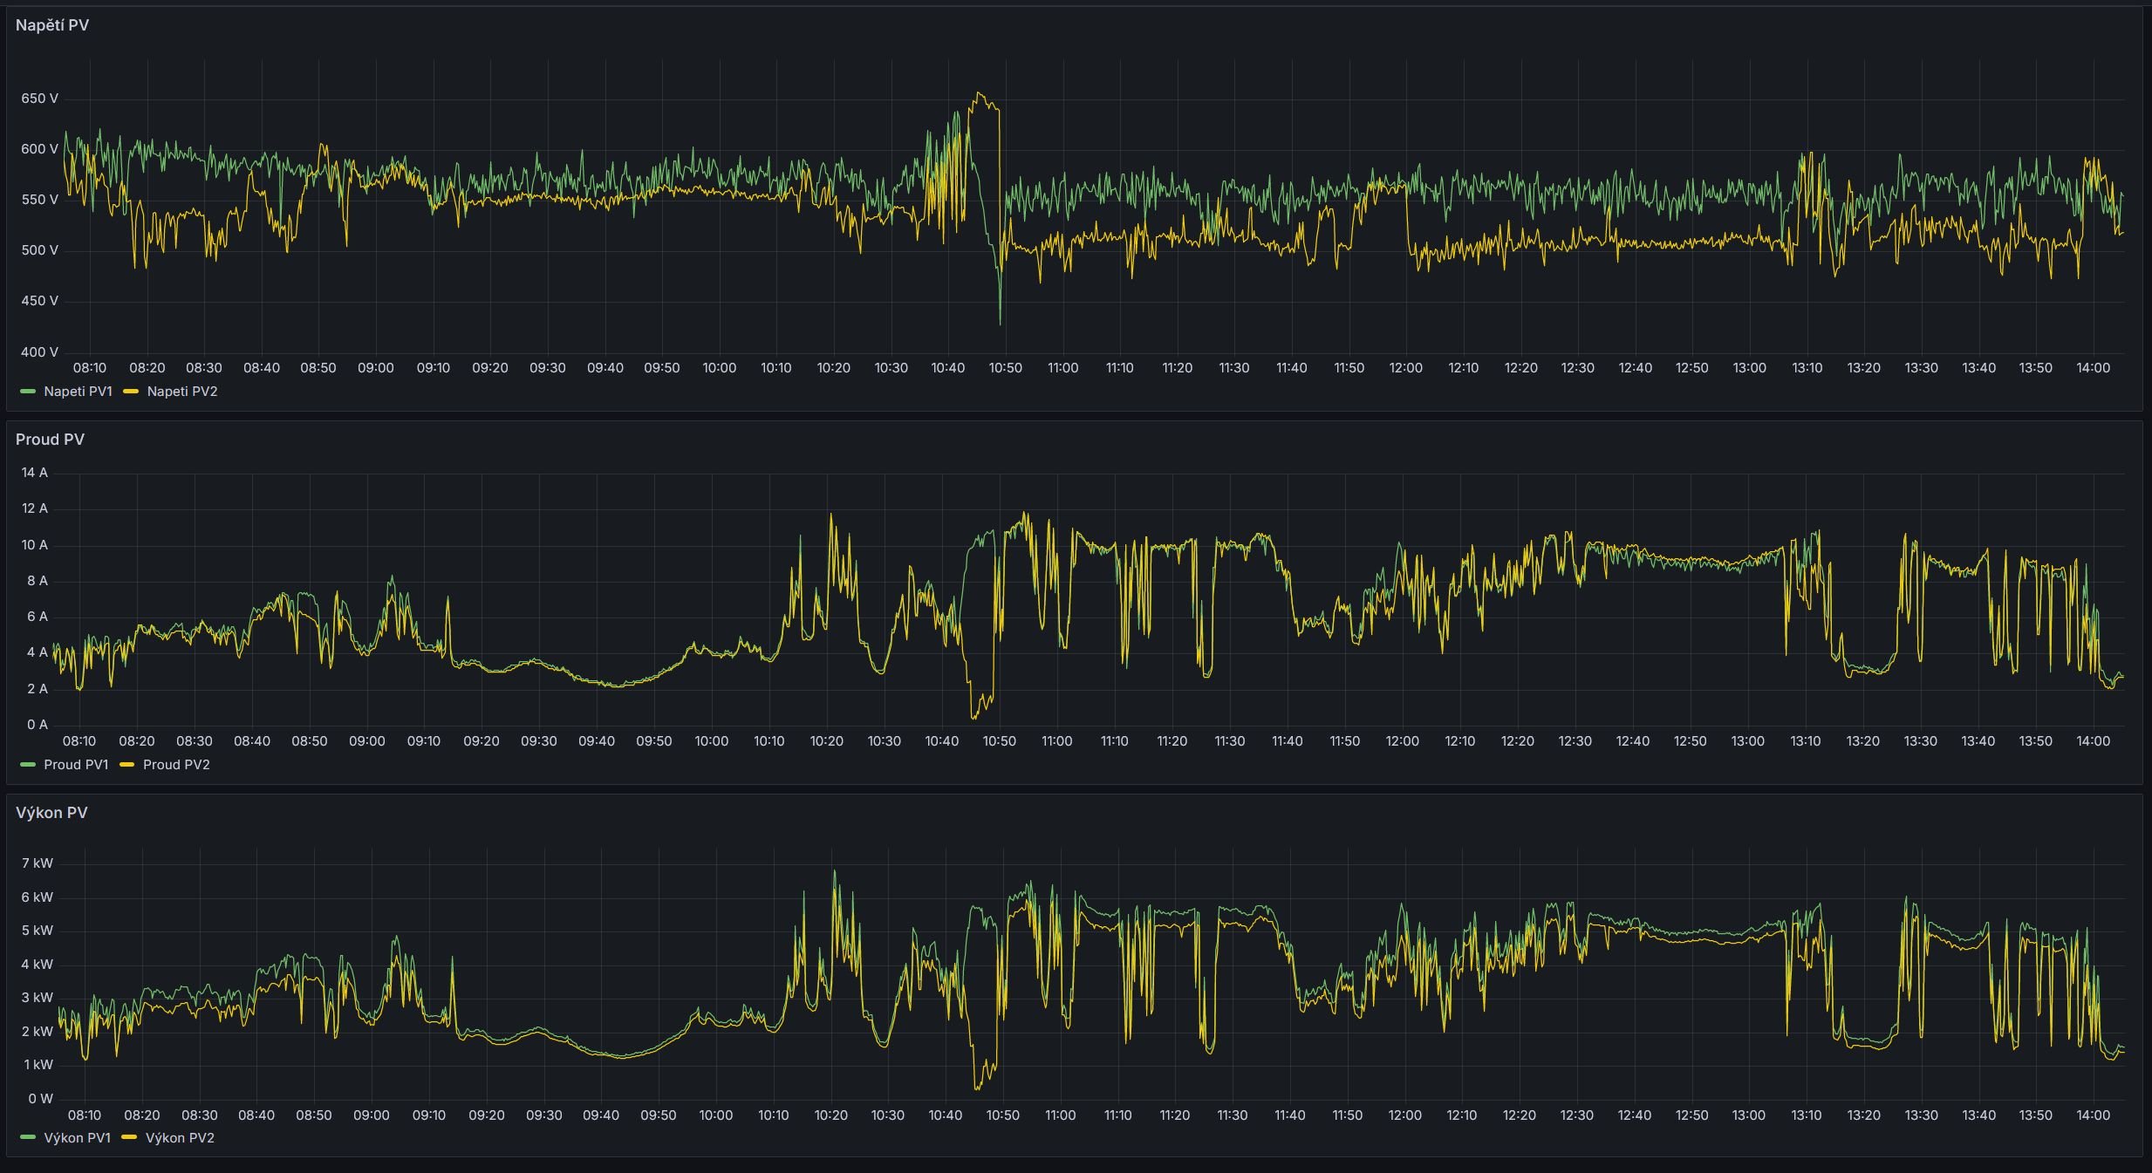This screenshot has width=2152, height=1173.
Task: Change green color marker of Výkon PV1
Action: point(28,1138)
